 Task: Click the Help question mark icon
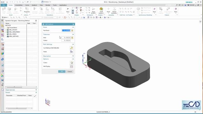[185, 5]
